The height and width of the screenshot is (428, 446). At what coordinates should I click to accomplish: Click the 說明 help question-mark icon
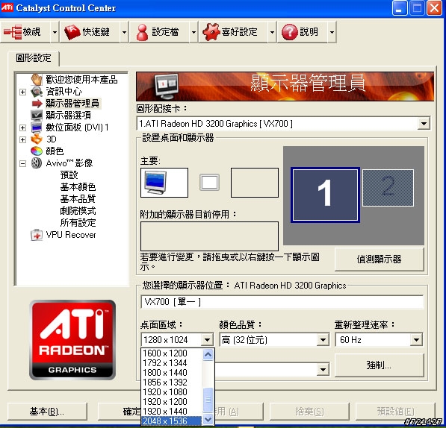pos(289,32)
